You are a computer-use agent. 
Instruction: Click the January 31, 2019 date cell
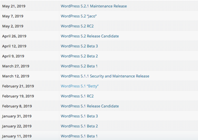pos(17,116)
